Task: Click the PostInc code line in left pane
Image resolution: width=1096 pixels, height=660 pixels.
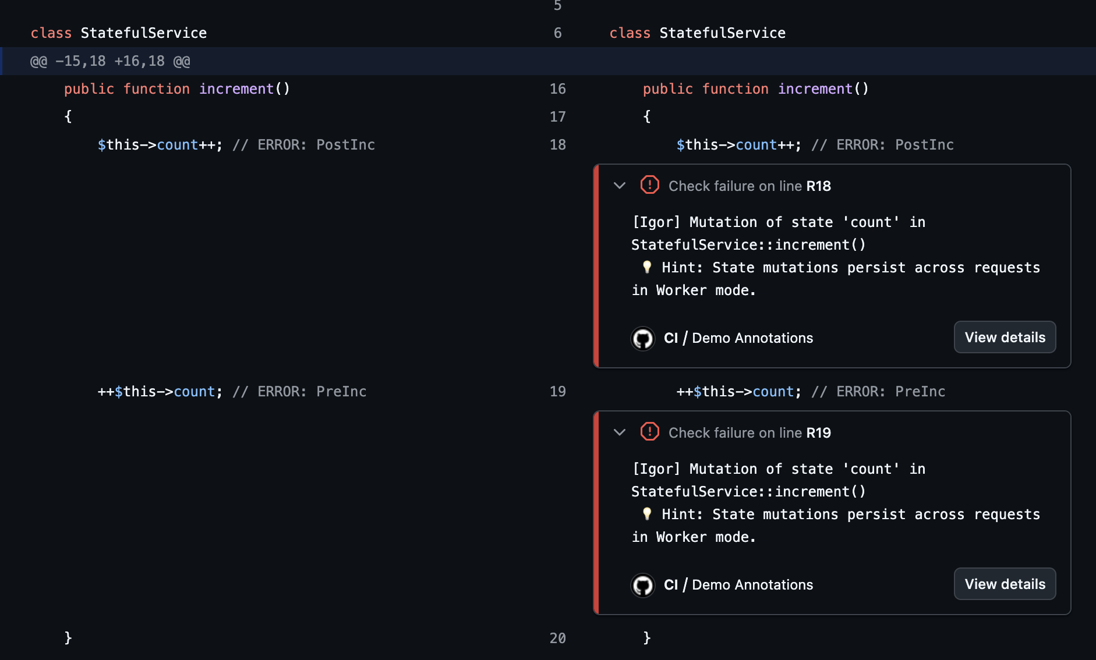Action: [x=236, y=145]
